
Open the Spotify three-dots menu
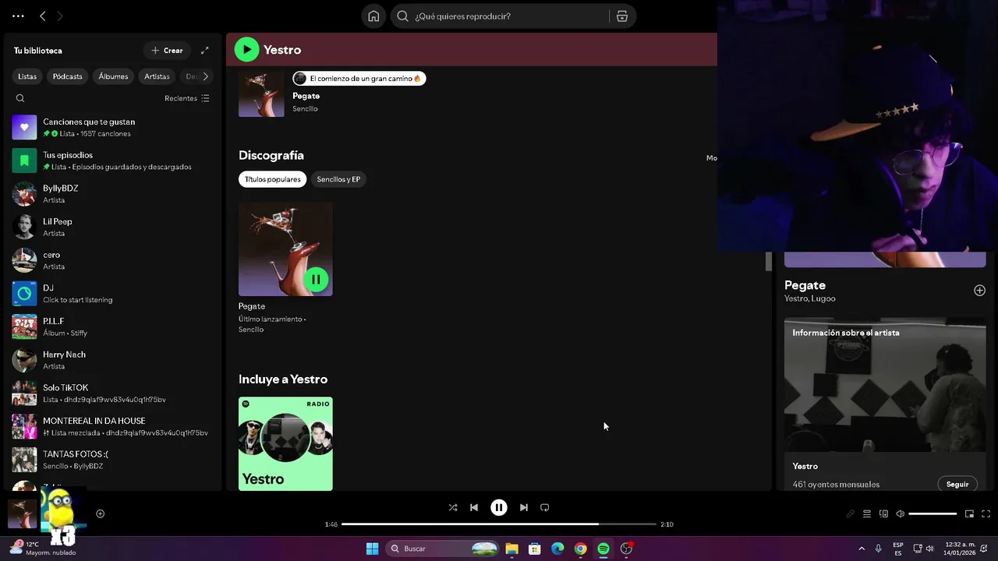point(18,16)
